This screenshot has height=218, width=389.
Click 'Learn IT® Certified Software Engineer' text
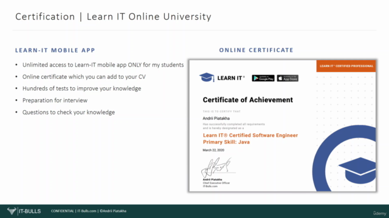pos(250,135)
